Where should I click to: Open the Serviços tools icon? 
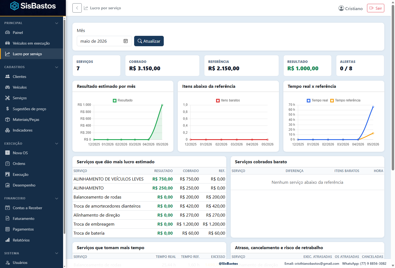tap(8, 98)
